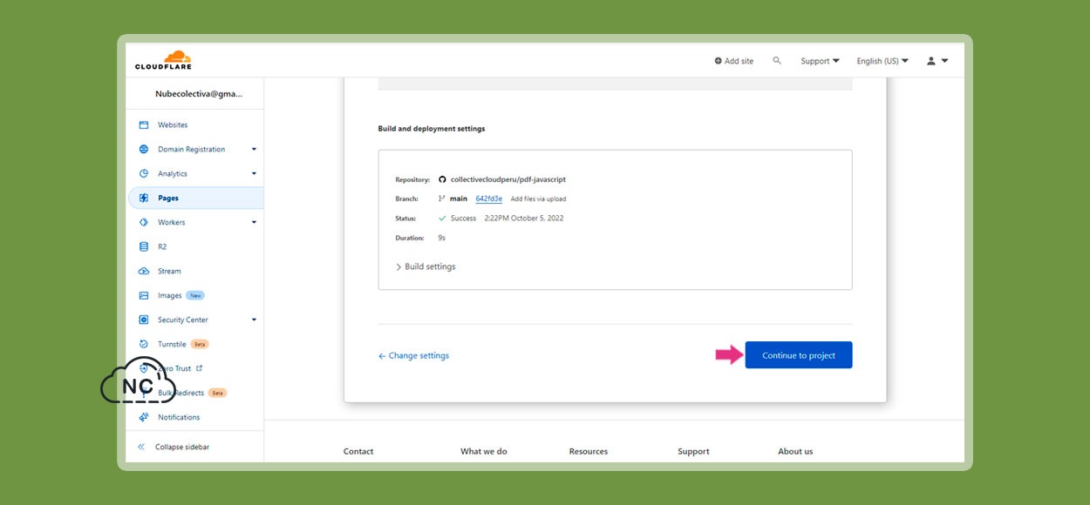This screenshot has height=505, width=1090.
Task: Click the Notifications icon in sidebar
Action: click(144, 418)
